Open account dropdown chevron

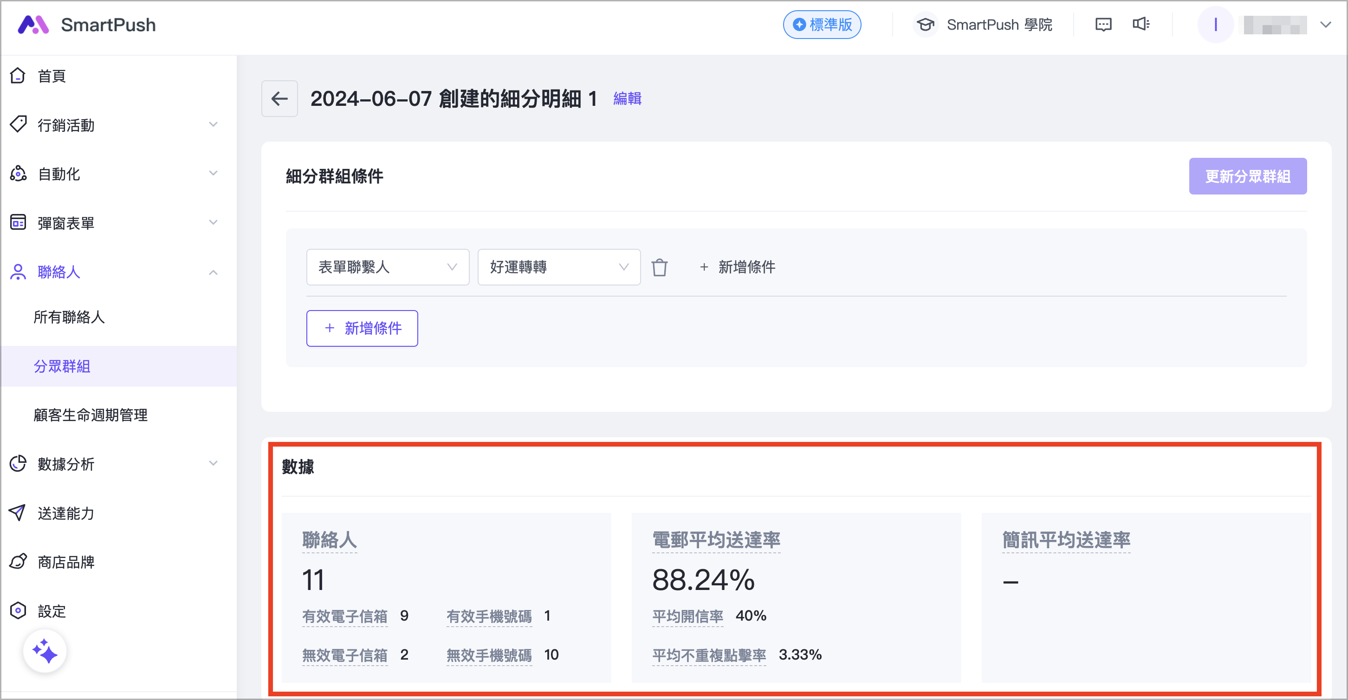point(1326,25)
